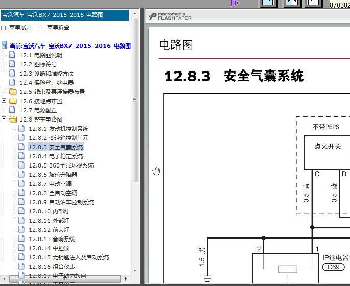Click the page icon of 12.8.14 中控锁
The image size is (350, 286).
pyautogui.click(x=21, y=248)
